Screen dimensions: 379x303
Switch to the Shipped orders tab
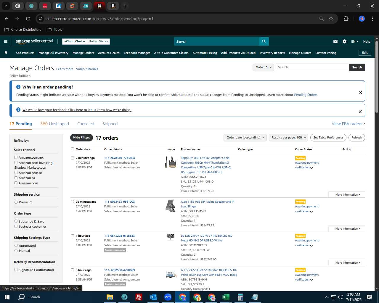pyautogui.click(x=110, y=124)
